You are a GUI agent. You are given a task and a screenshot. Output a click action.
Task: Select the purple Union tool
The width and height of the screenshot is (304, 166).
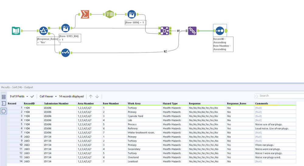click(192, 31)
